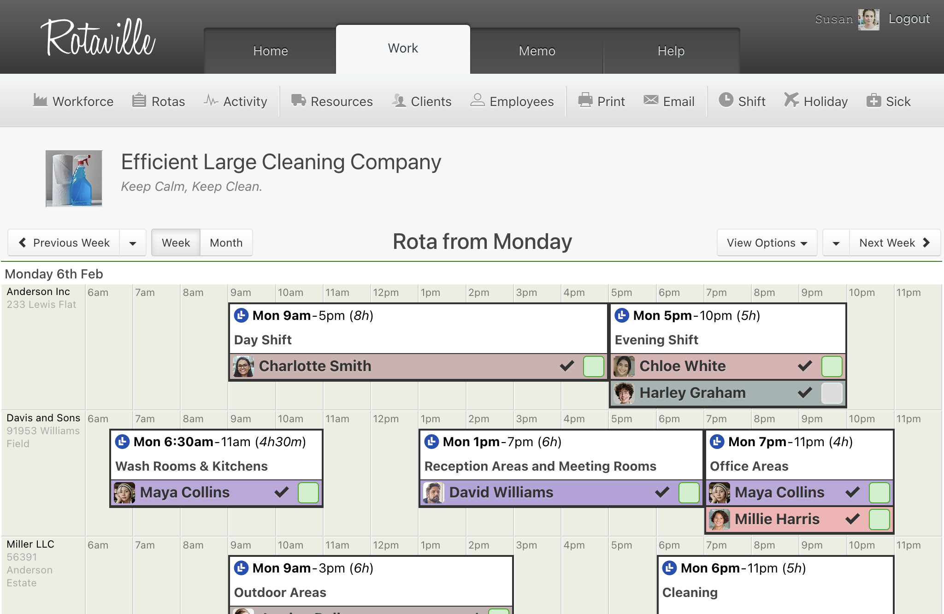Viewport: 944px width, 614px height.
Task: Click the Chloe White employee row
Action: click(x=728, y=366)
